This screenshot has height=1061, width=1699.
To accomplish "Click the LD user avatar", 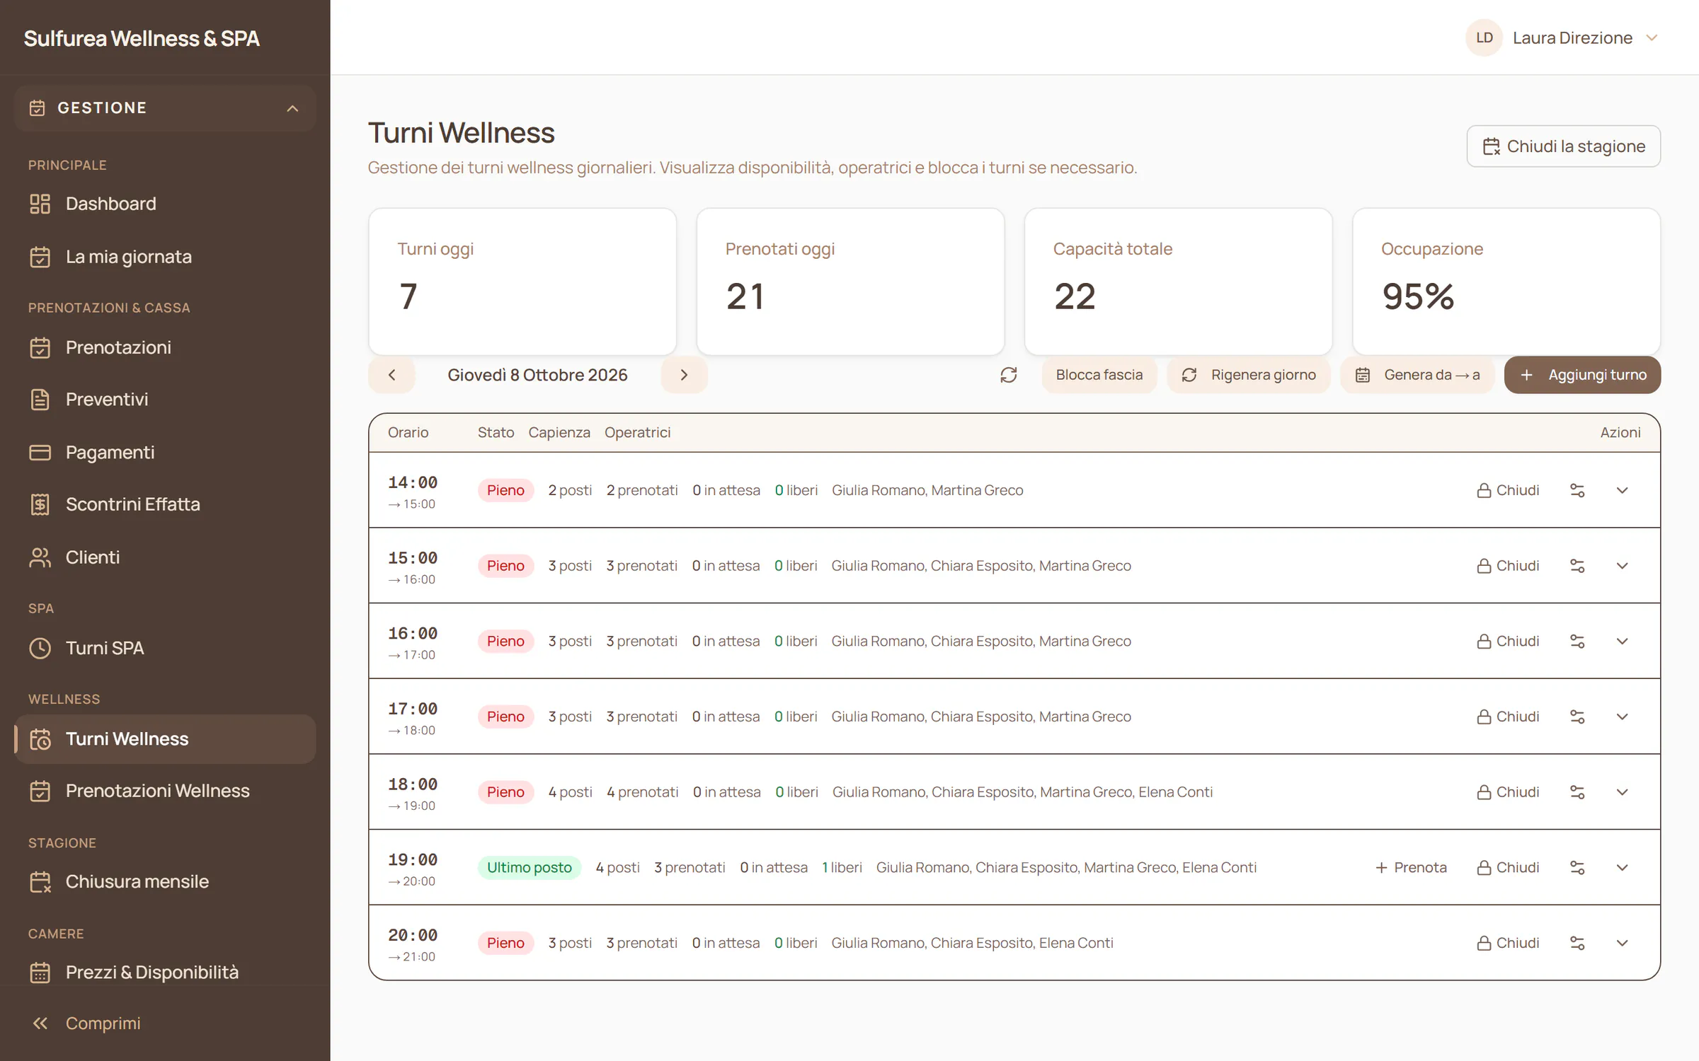I will coord(1484,37).
